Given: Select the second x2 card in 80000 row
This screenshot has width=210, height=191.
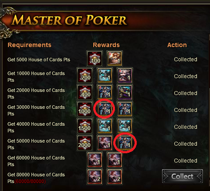Looking at the screenshot, I should [114, 177].
